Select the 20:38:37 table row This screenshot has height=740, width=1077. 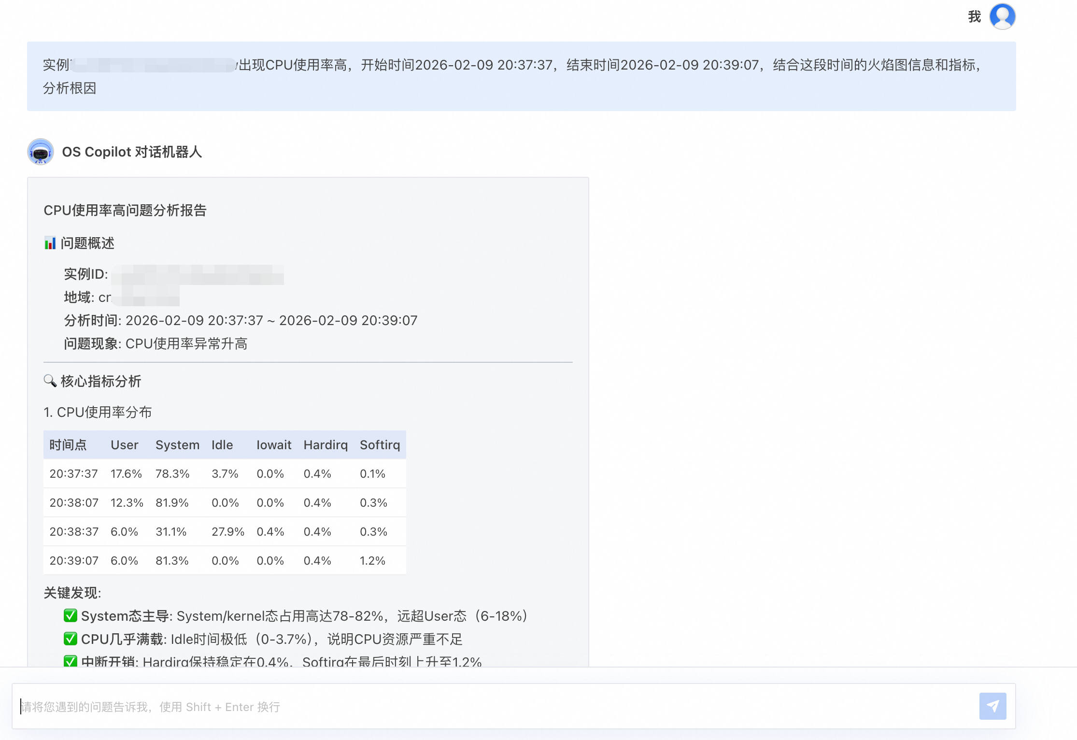click(73, 532)
